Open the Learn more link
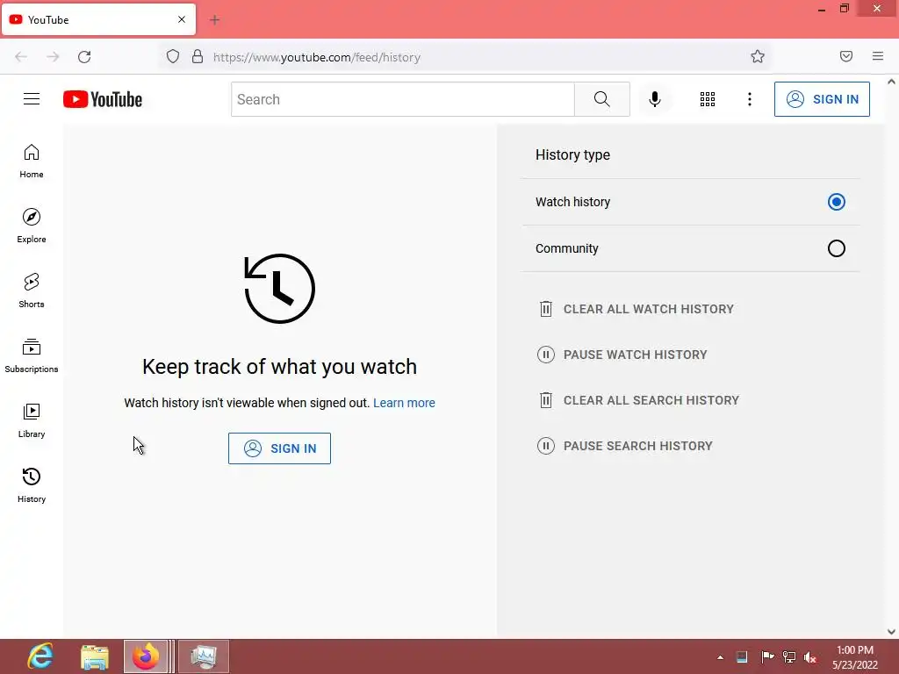 pyautogui.click(x=404, y=403)
